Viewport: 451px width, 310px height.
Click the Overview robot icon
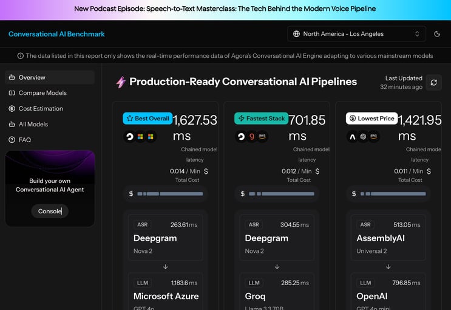pyautogui.click(x=12, y=77)
